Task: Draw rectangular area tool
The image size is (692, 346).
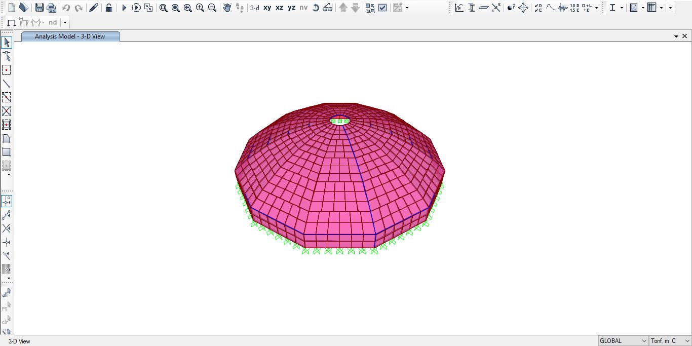Action: click(x=7, y=152)
